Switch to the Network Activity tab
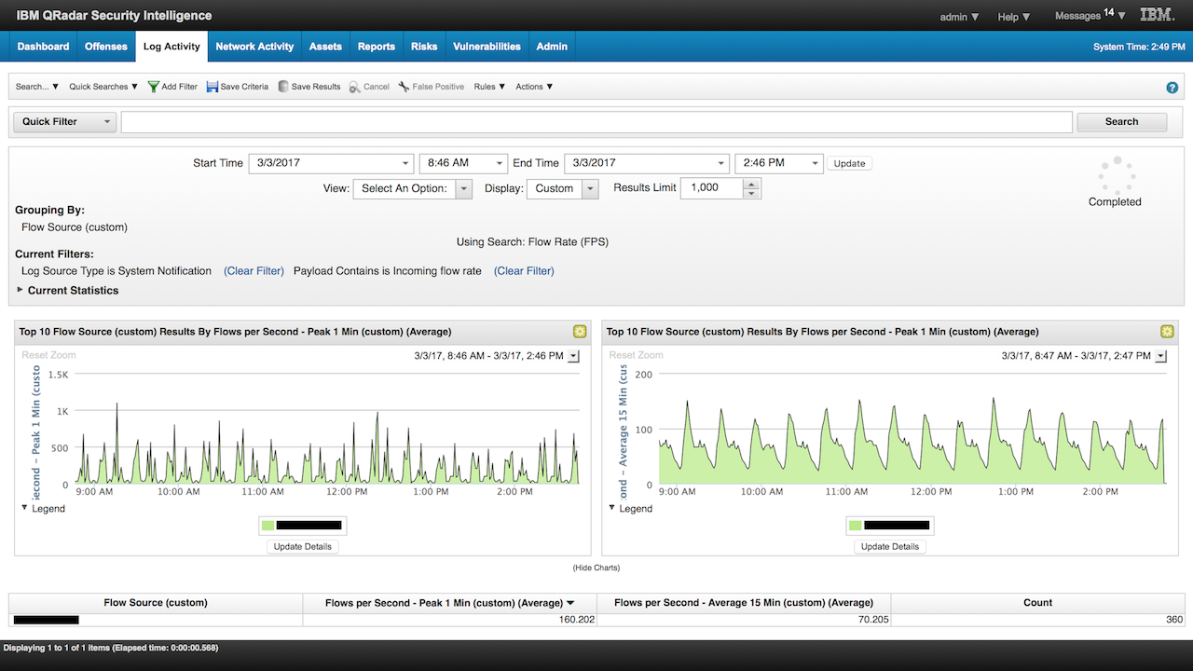 coord(254,46)
